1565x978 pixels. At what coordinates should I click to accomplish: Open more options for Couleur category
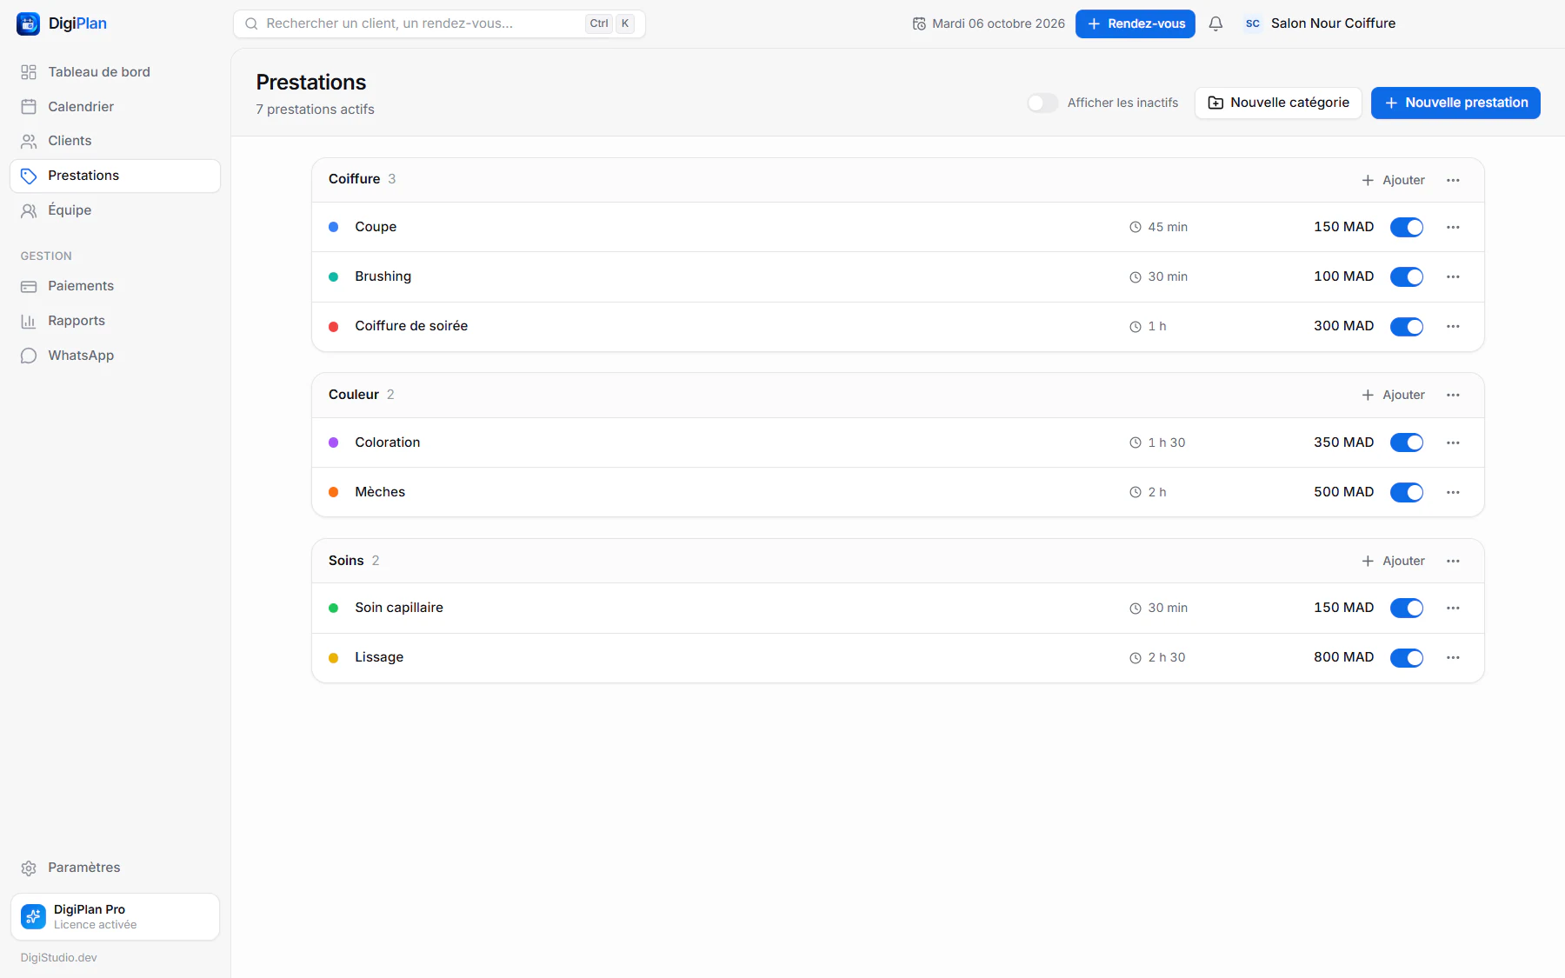pyautogui.click(x=1453, y=395)
